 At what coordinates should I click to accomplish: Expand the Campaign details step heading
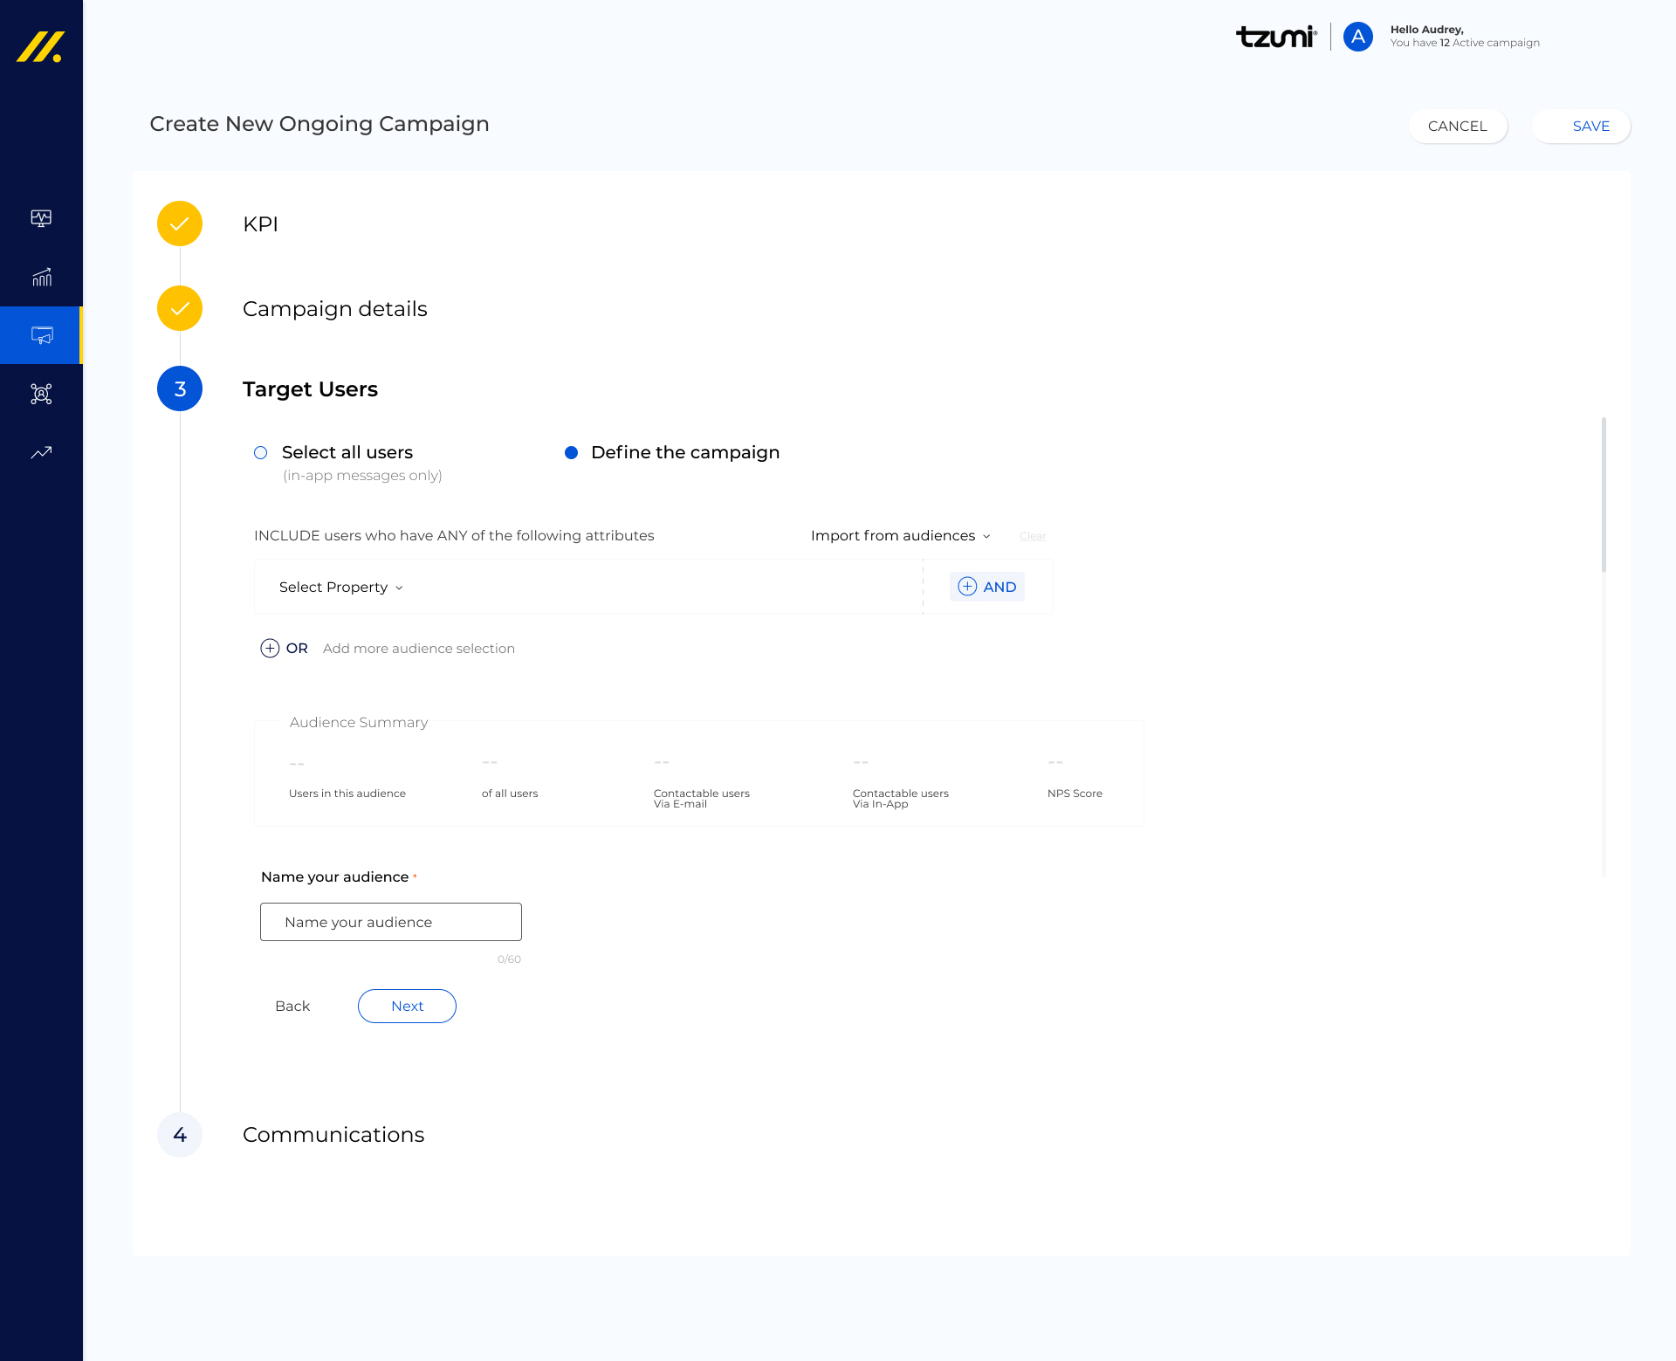click(335, 309)
